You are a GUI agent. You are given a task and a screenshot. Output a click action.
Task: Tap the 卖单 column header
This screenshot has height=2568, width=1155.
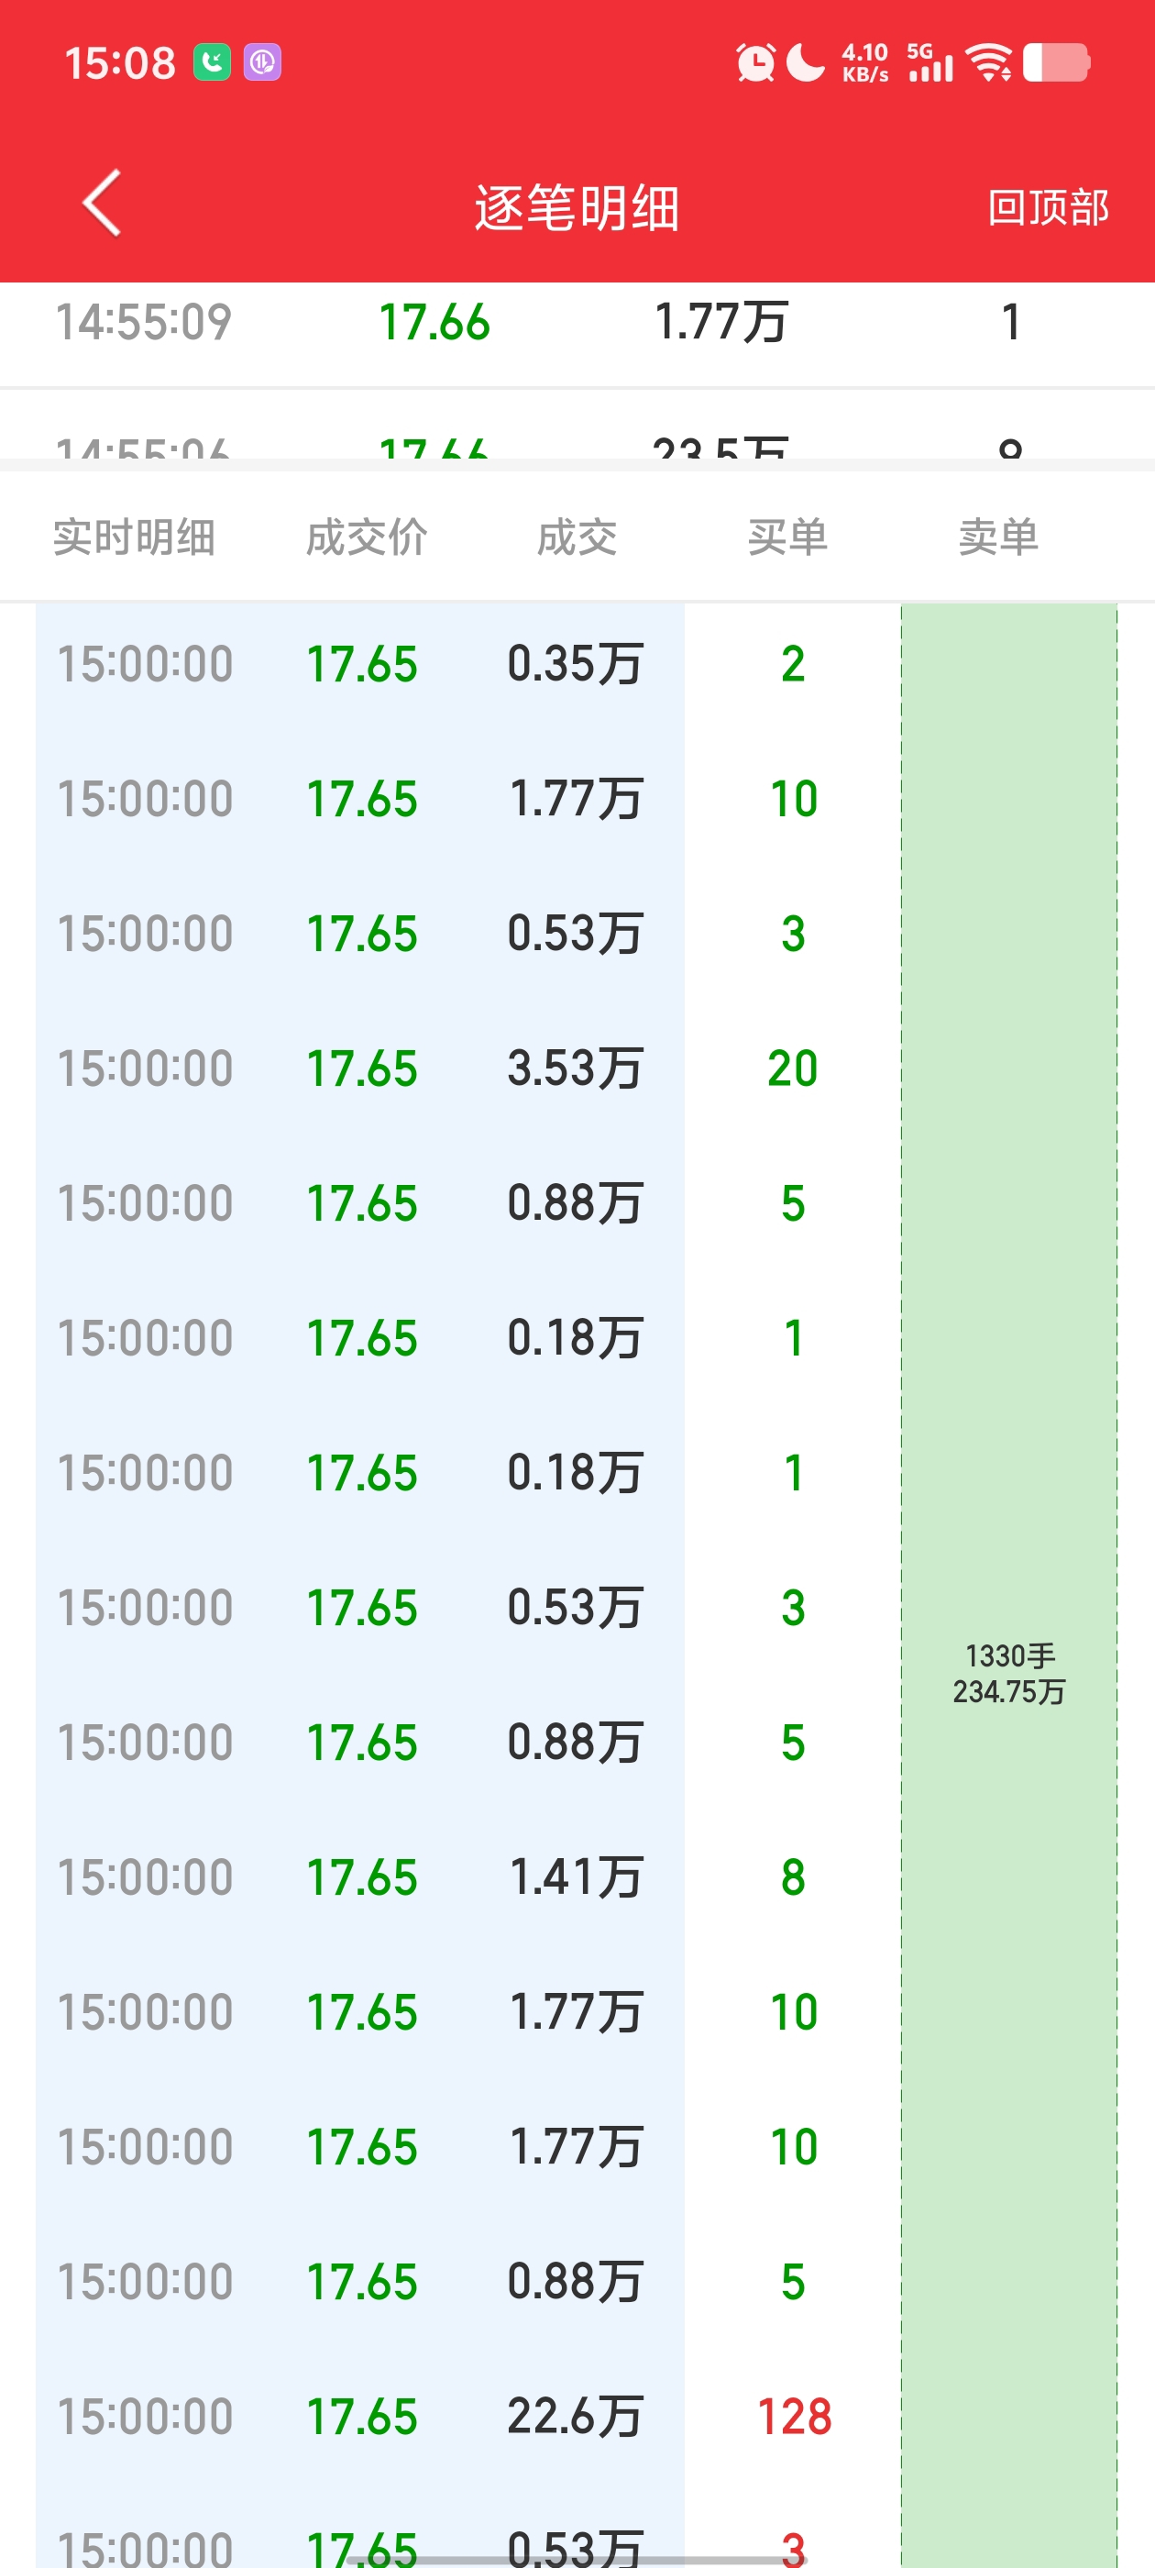tap(997, 537)
